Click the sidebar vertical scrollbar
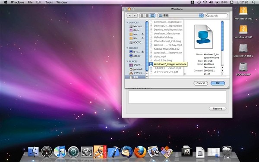 click(147, 46)
